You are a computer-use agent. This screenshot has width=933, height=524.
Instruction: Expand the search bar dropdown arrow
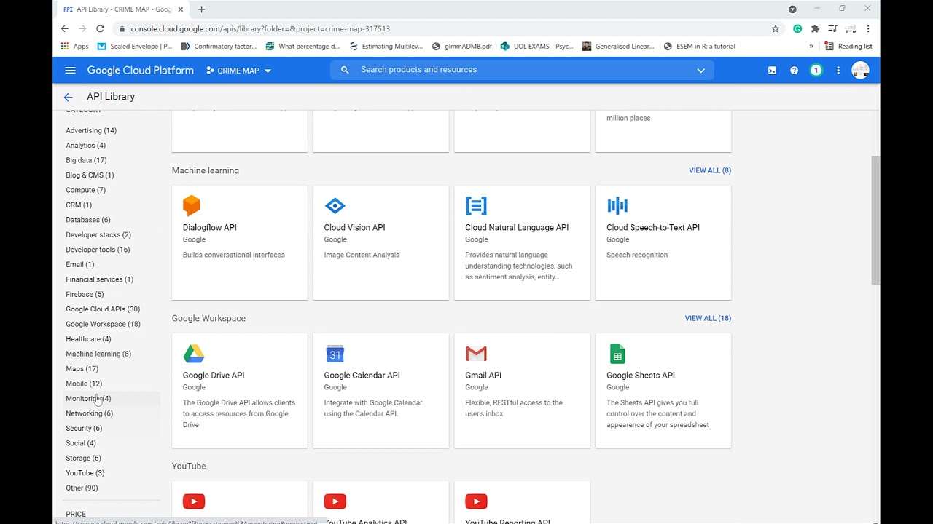pos(700,70)
